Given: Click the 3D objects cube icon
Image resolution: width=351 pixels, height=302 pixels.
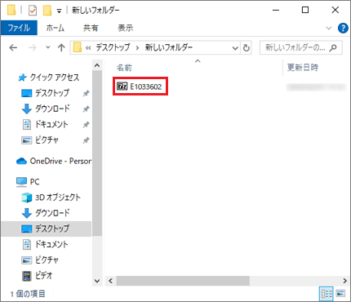Looking at the screenshot, I should pyautogui.click(x=26, y=198).
